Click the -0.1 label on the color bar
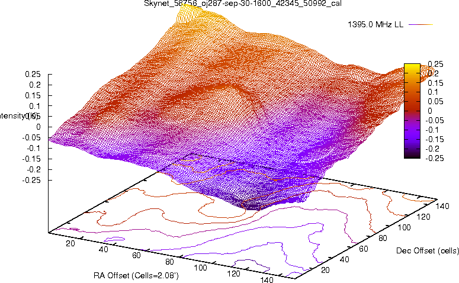Screen dimensions: 459x283 pyautogui.click(x=433, y=130)
